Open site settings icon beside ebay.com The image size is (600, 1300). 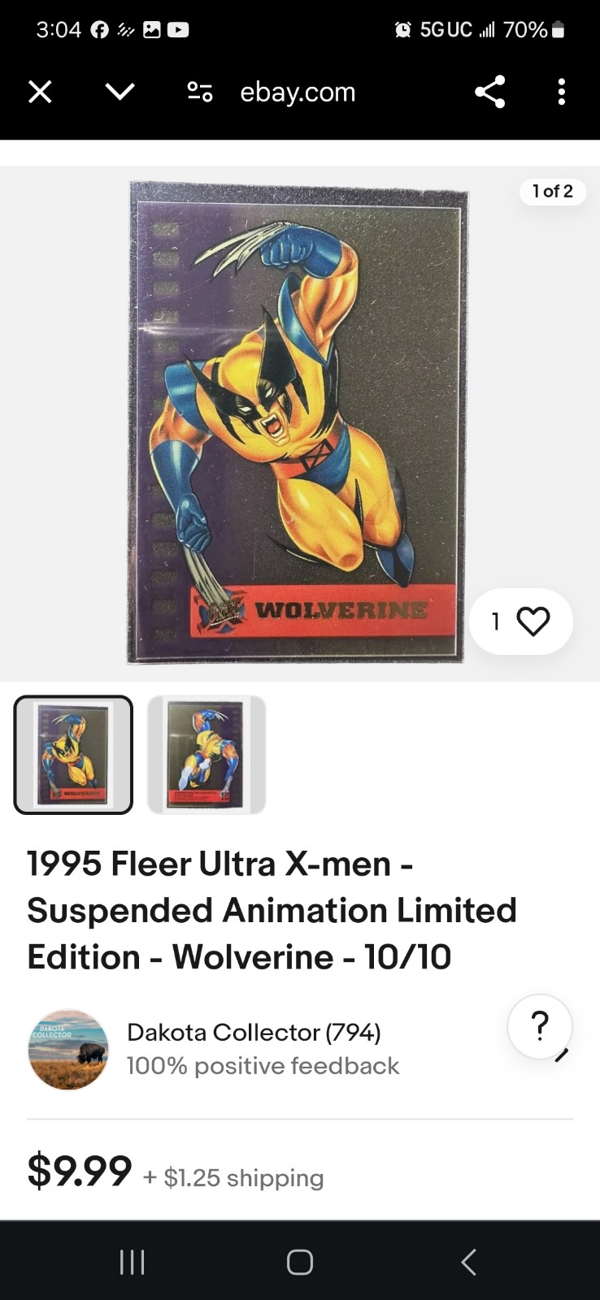click(x=200, y=92)
